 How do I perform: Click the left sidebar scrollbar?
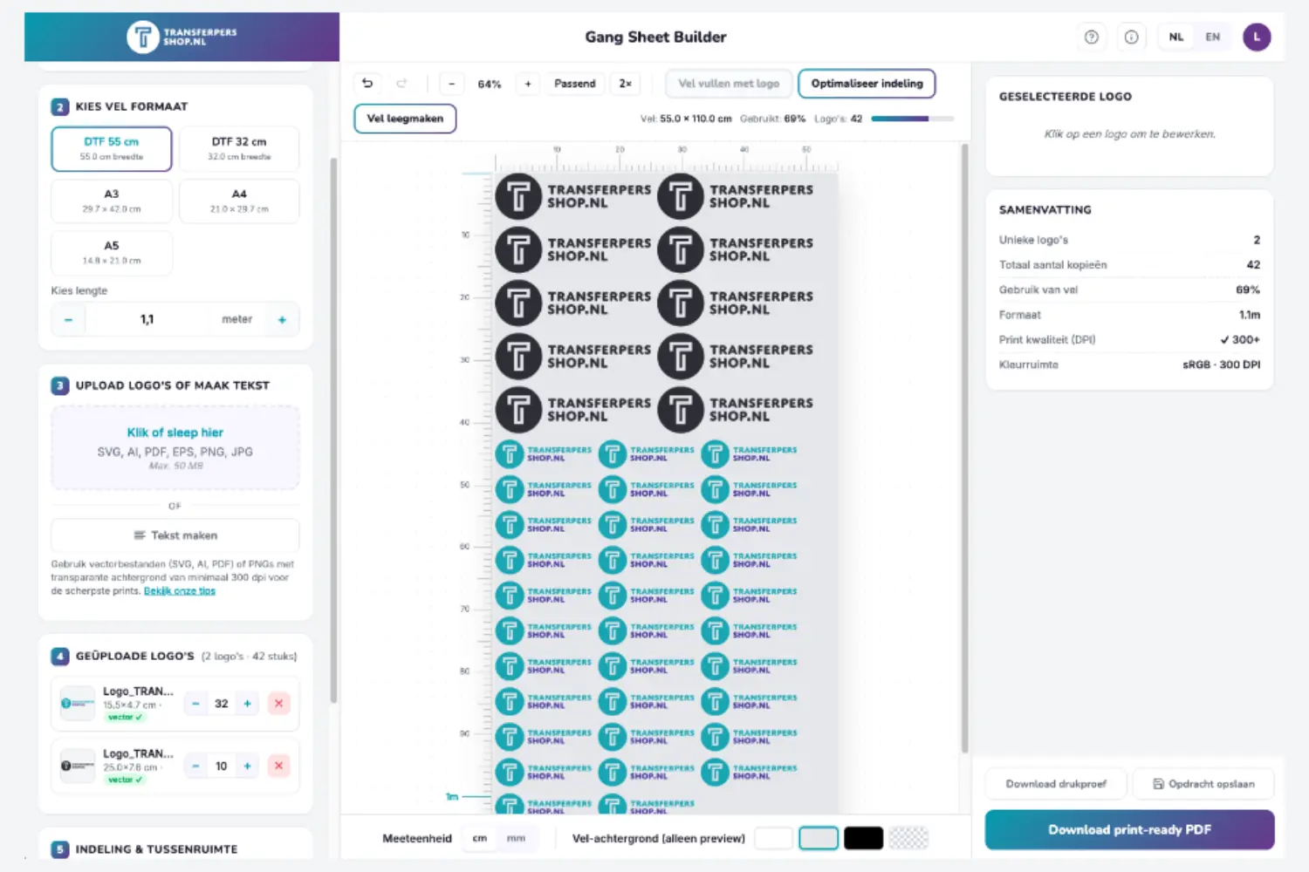(x=333, y=430)
